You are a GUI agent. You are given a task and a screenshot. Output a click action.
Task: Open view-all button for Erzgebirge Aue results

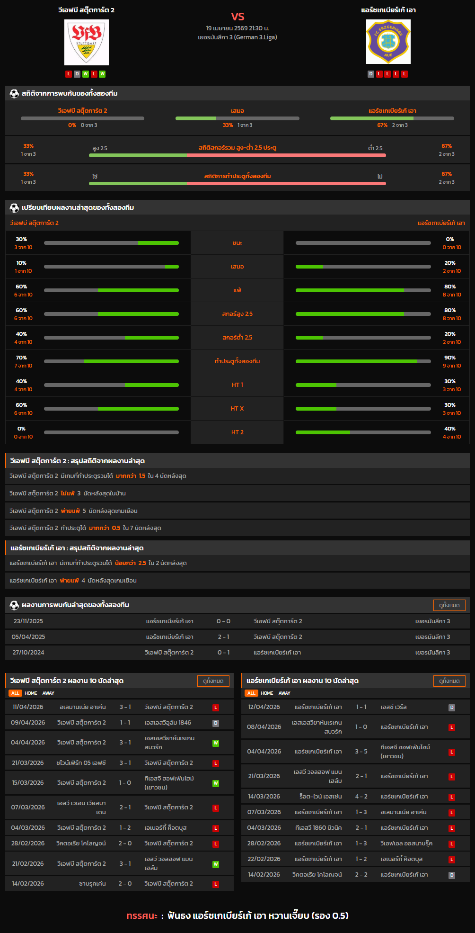point(449,681)
